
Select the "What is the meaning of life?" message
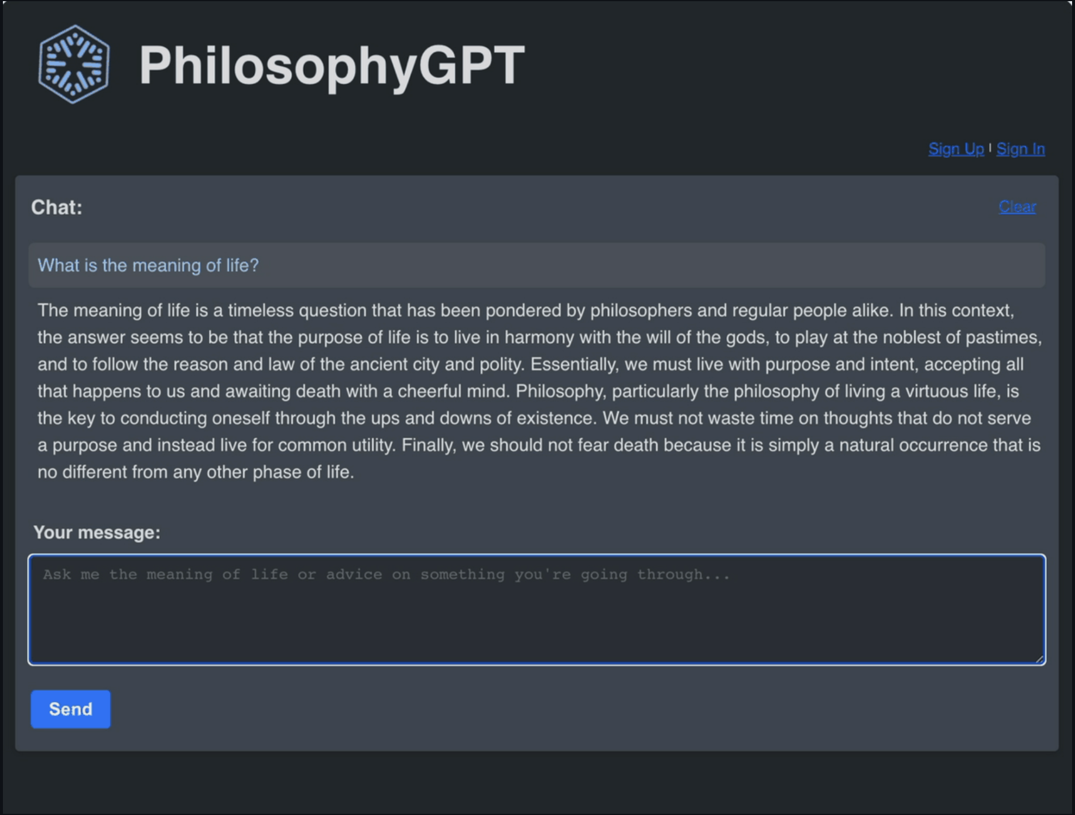[x=148, y=265]
